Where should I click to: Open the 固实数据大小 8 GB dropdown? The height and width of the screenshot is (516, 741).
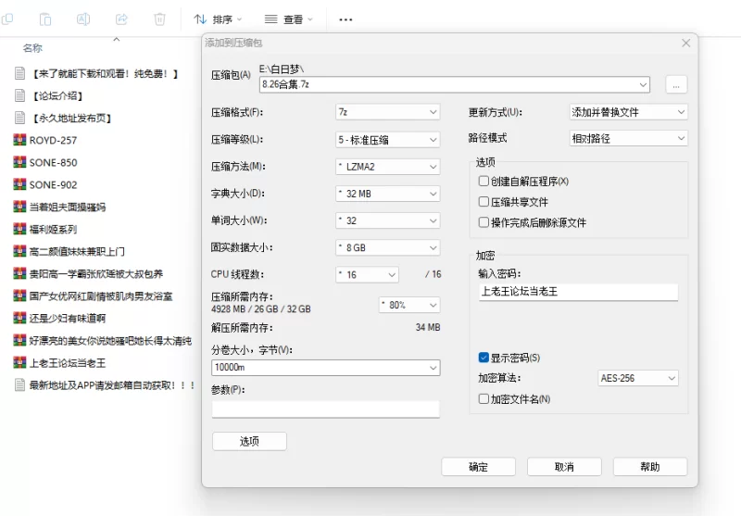pyautogui.click(x=387, y=247)
